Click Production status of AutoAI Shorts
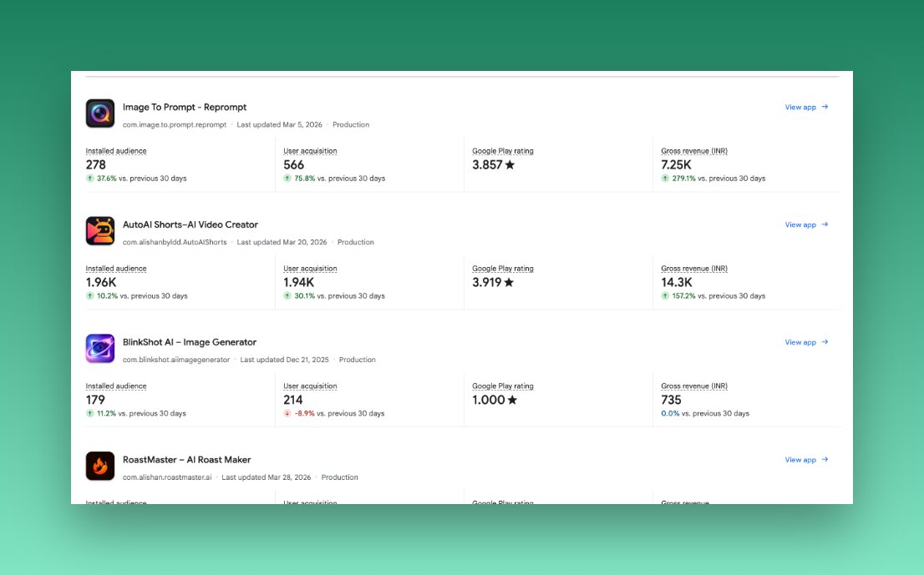 355,243
